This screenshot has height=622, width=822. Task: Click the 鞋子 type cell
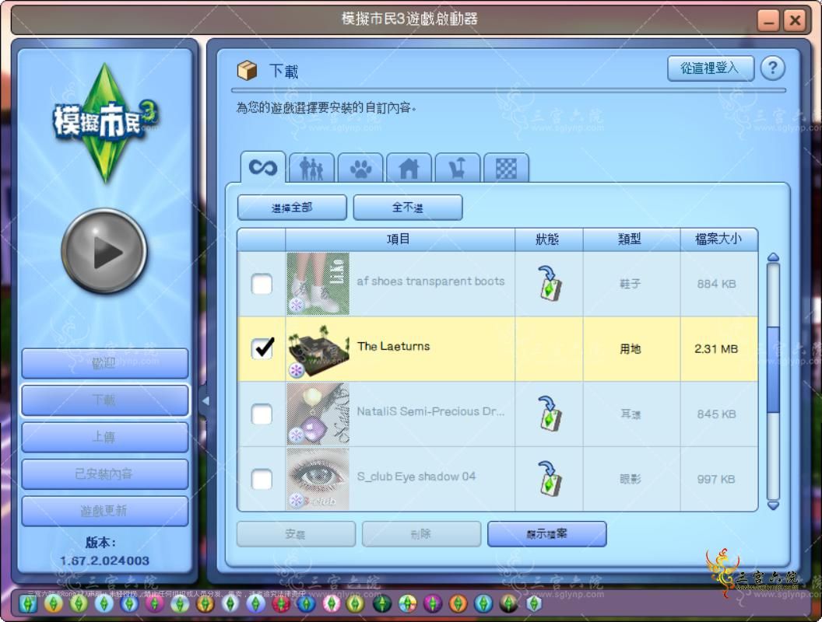(x=631, y=284)
